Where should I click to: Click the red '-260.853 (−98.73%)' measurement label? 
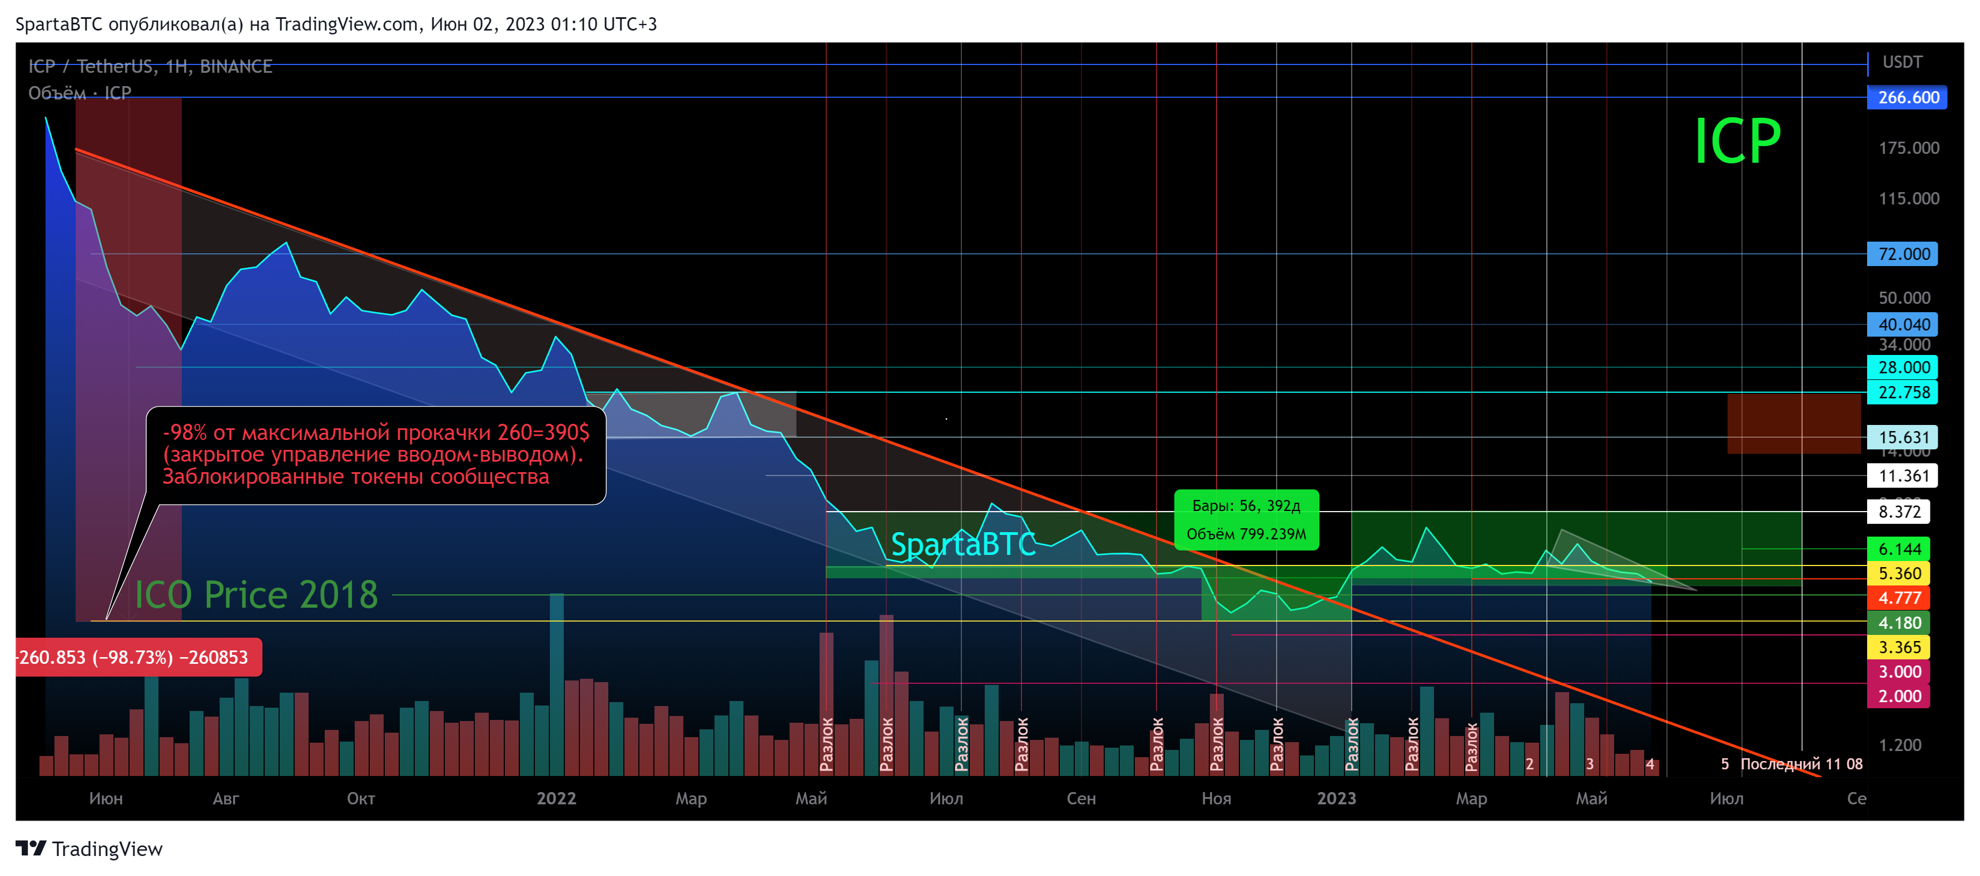pyautogui.click(x=138, y=657)
